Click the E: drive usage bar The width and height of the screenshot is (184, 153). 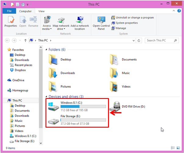pyautogui.click(x=83, y=120)
